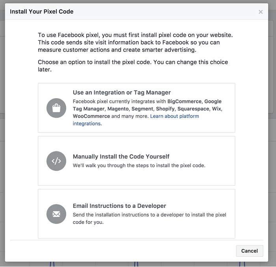This screenshot has height=267, width=276.
Task: Click the shopping bag integration icon
Action: 56,108
